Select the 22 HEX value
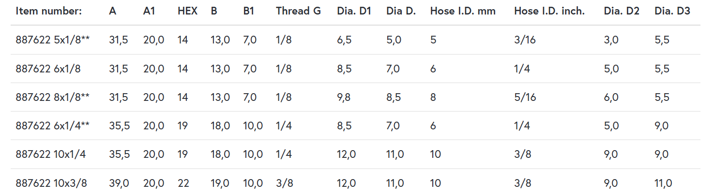714x196 pixels. [x=182, y=183]
